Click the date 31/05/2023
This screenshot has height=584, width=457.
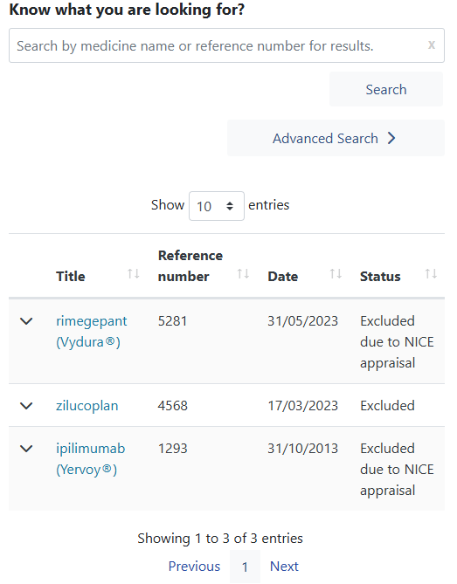(x=302, y=321)
